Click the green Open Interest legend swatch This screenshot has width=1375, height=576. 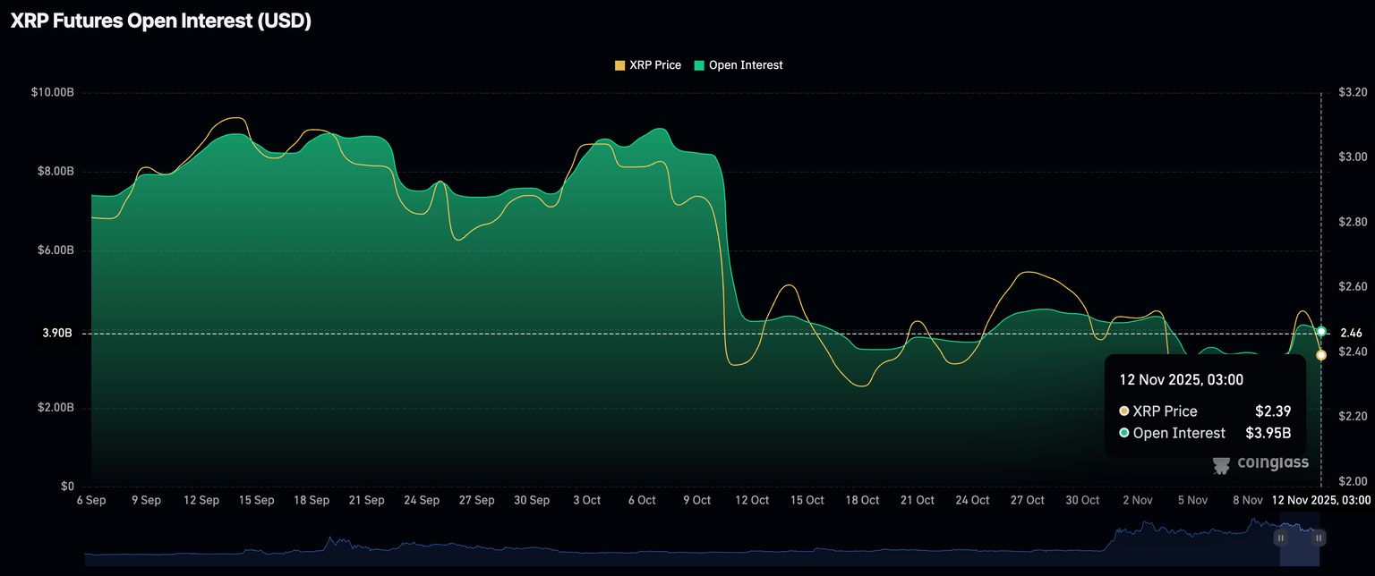(698, 65)
